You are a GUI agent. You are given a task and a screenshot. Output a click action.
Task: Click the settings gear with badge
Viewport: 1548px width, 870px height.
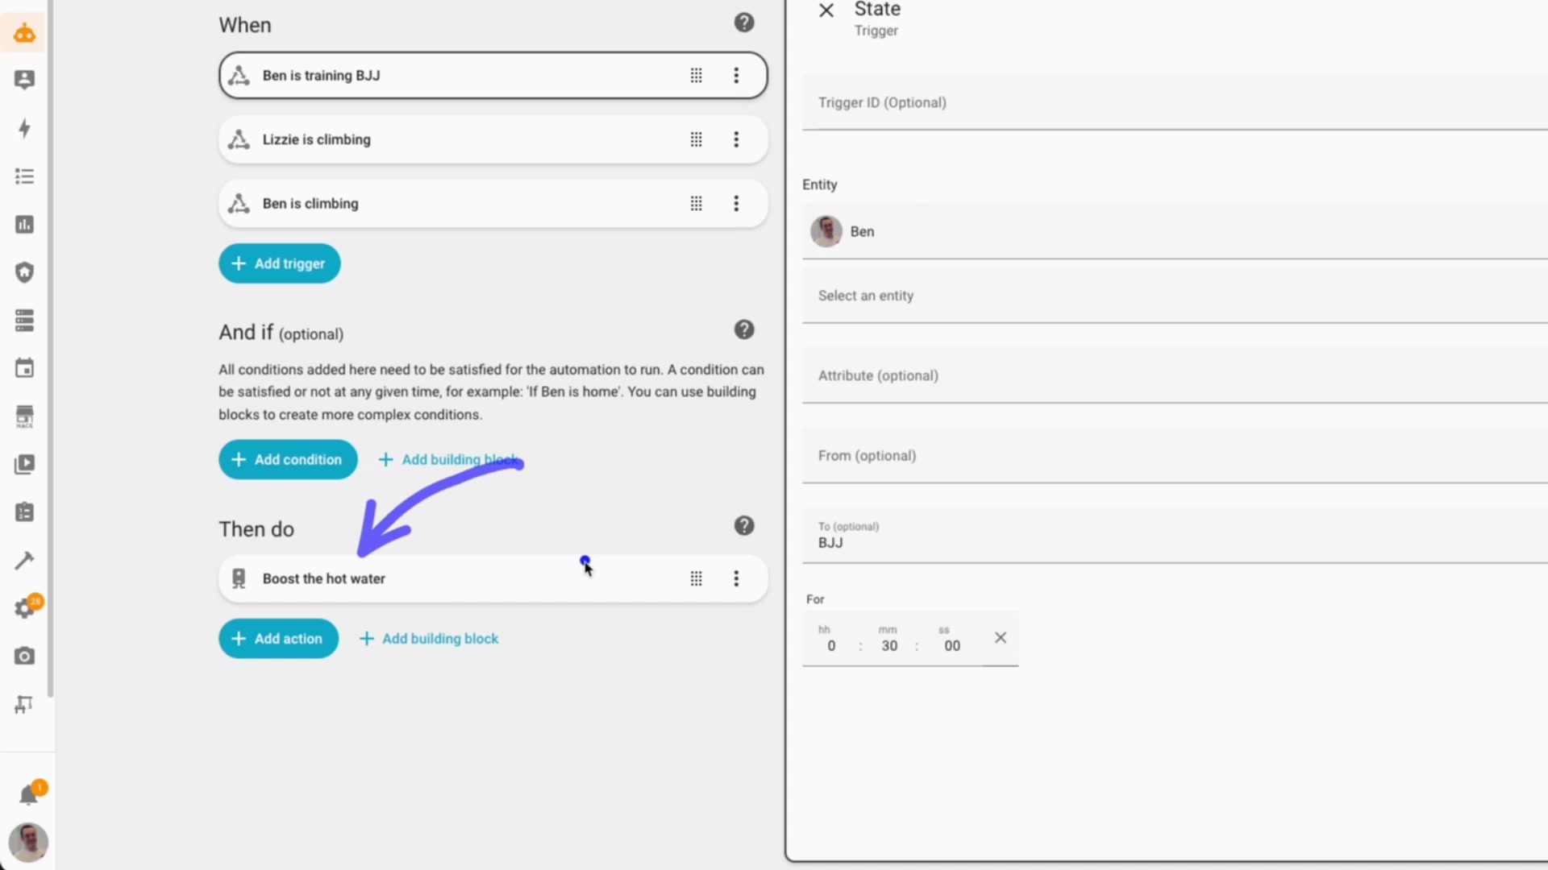tap(24, 608)
